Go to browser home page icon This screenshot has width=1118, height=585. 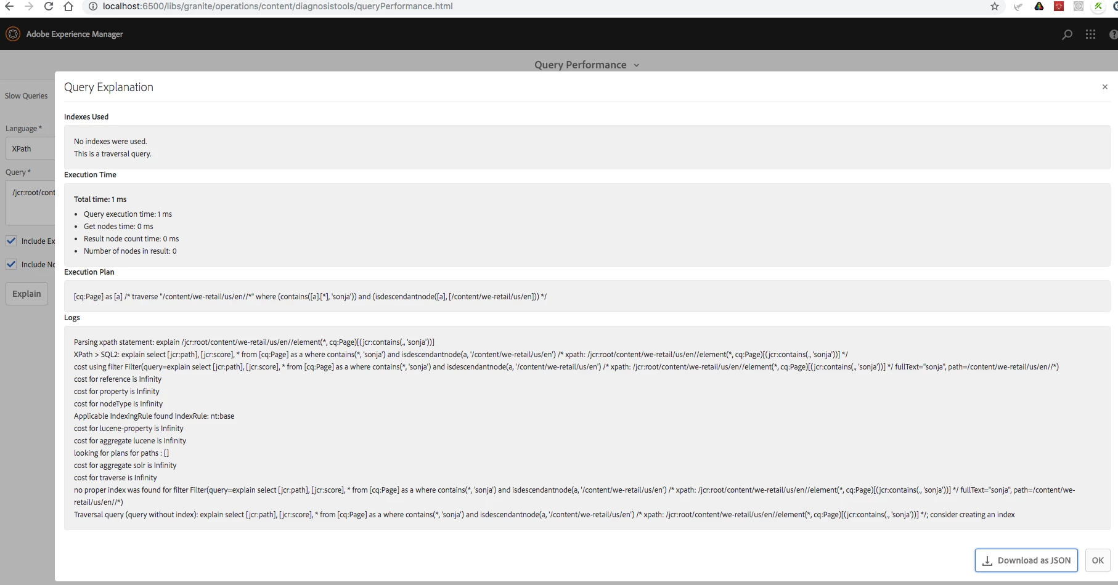pyautogui.click(x=68, y=6)
